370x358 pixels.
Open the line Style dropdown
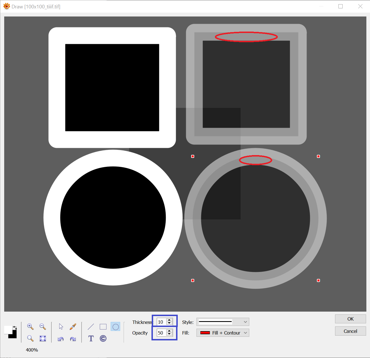(x=222, y=322)
